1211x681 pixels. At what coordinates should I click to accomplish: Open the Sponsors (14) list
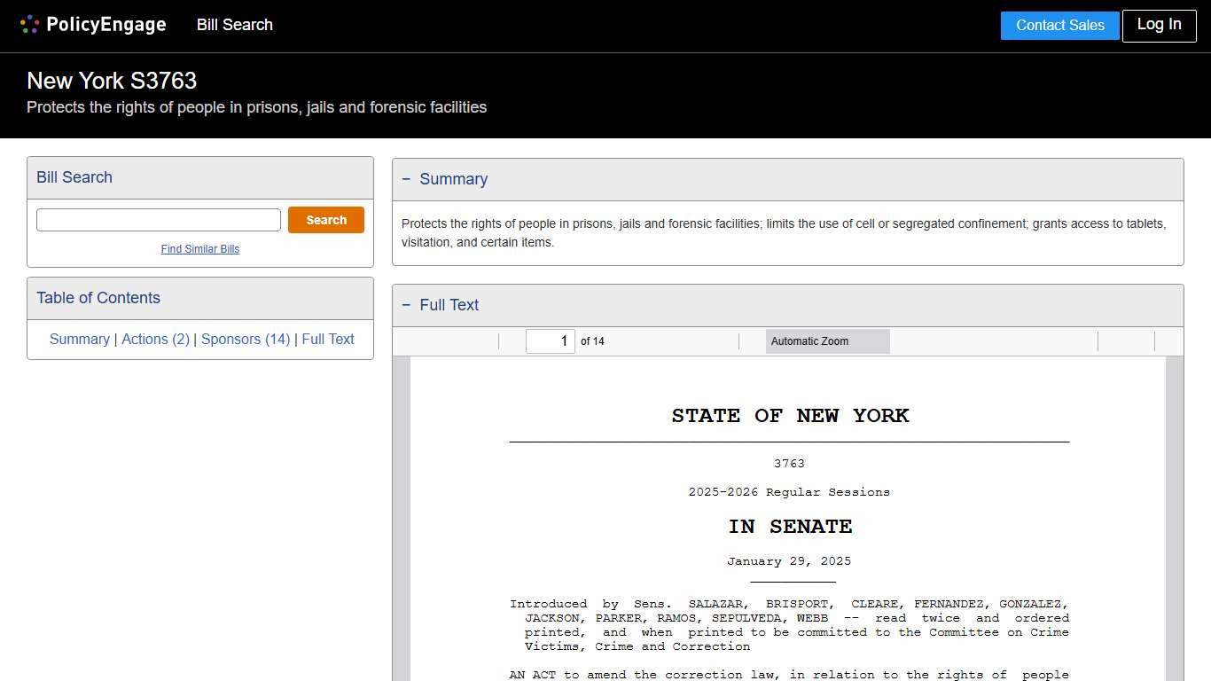point(245,339)
